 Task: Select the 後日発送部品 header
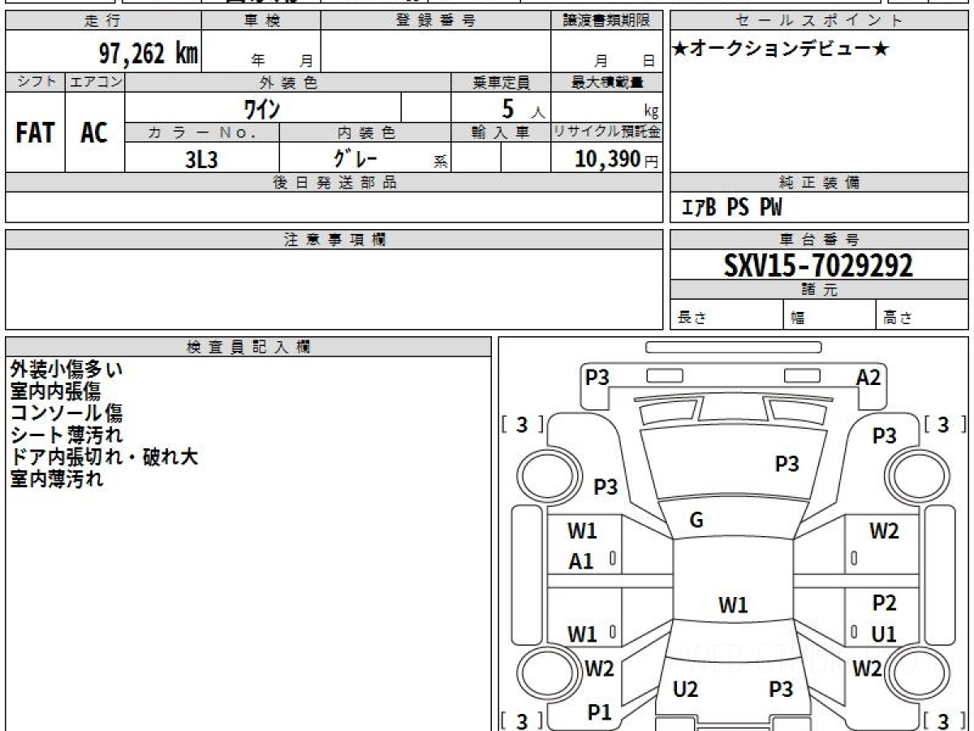334,183
